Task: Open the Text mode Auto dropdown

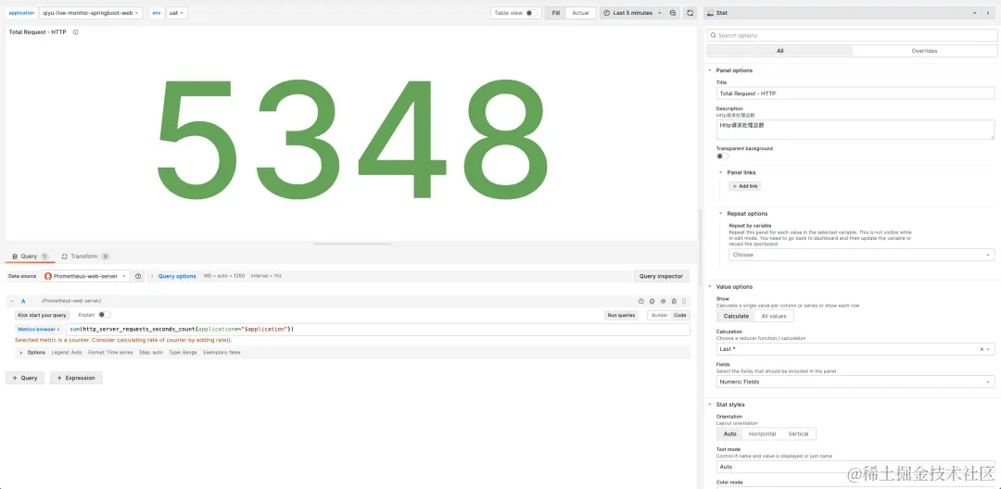Action: [x=855, y=467]
